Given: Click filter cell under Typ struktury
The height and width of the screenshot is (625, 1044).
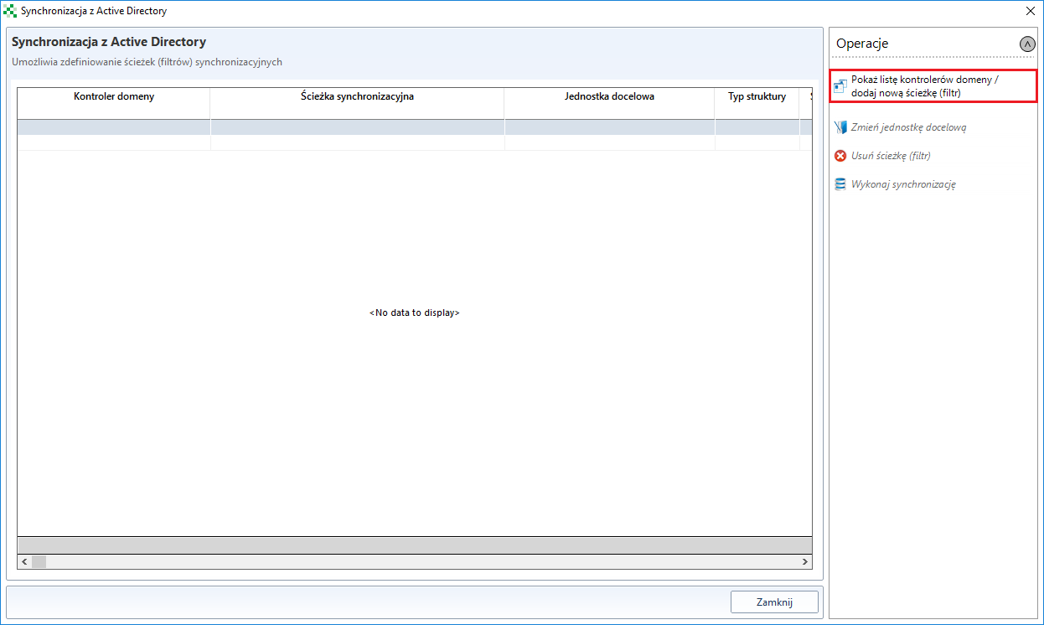Looking at the screenshot, I should pos(757,127).
